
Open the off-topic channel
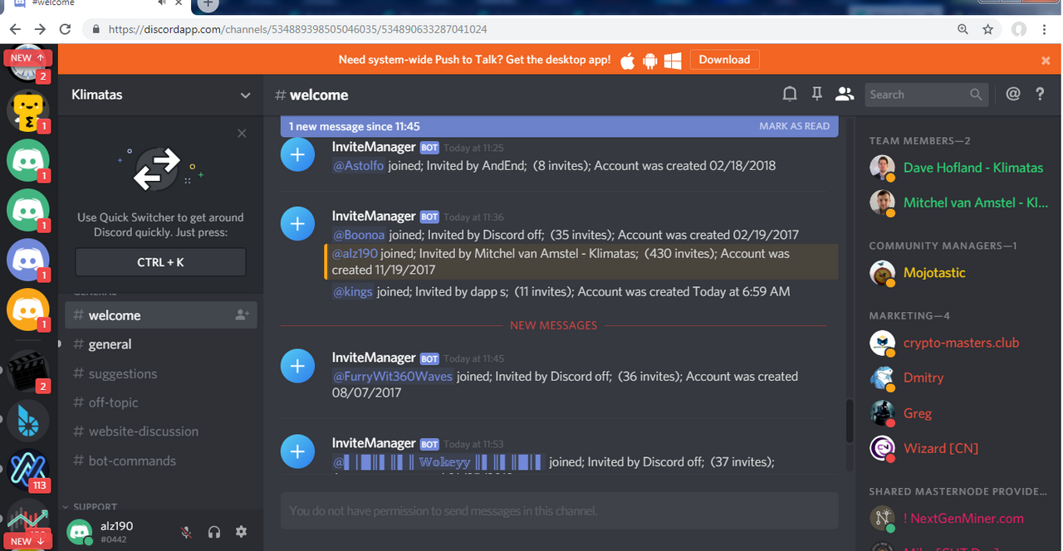161,402
